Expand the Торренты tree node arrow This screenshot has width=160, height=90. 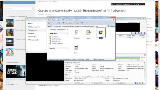27,30
